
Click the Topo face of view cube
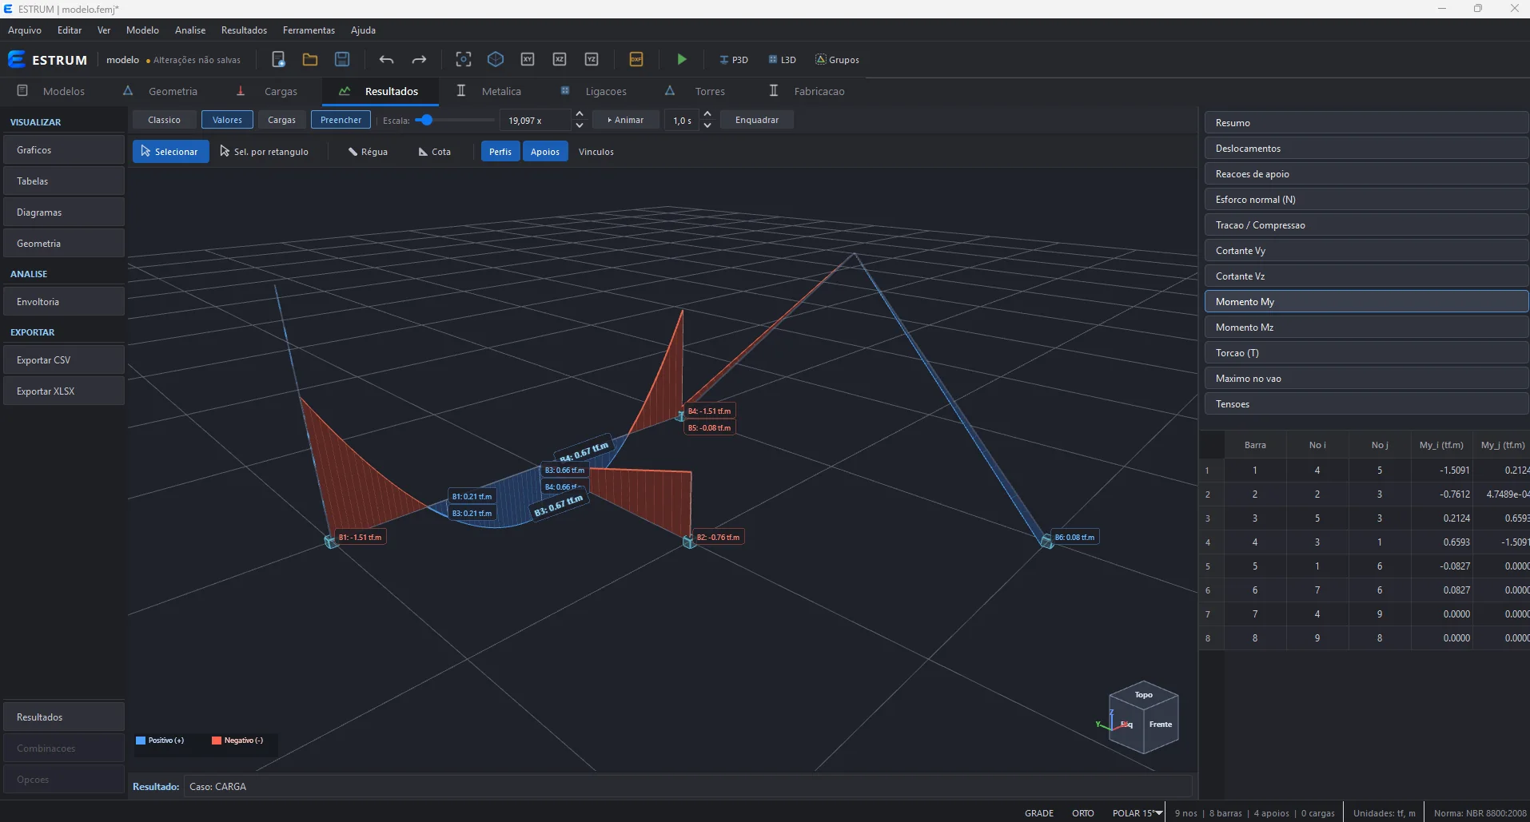click(1144, 695)
